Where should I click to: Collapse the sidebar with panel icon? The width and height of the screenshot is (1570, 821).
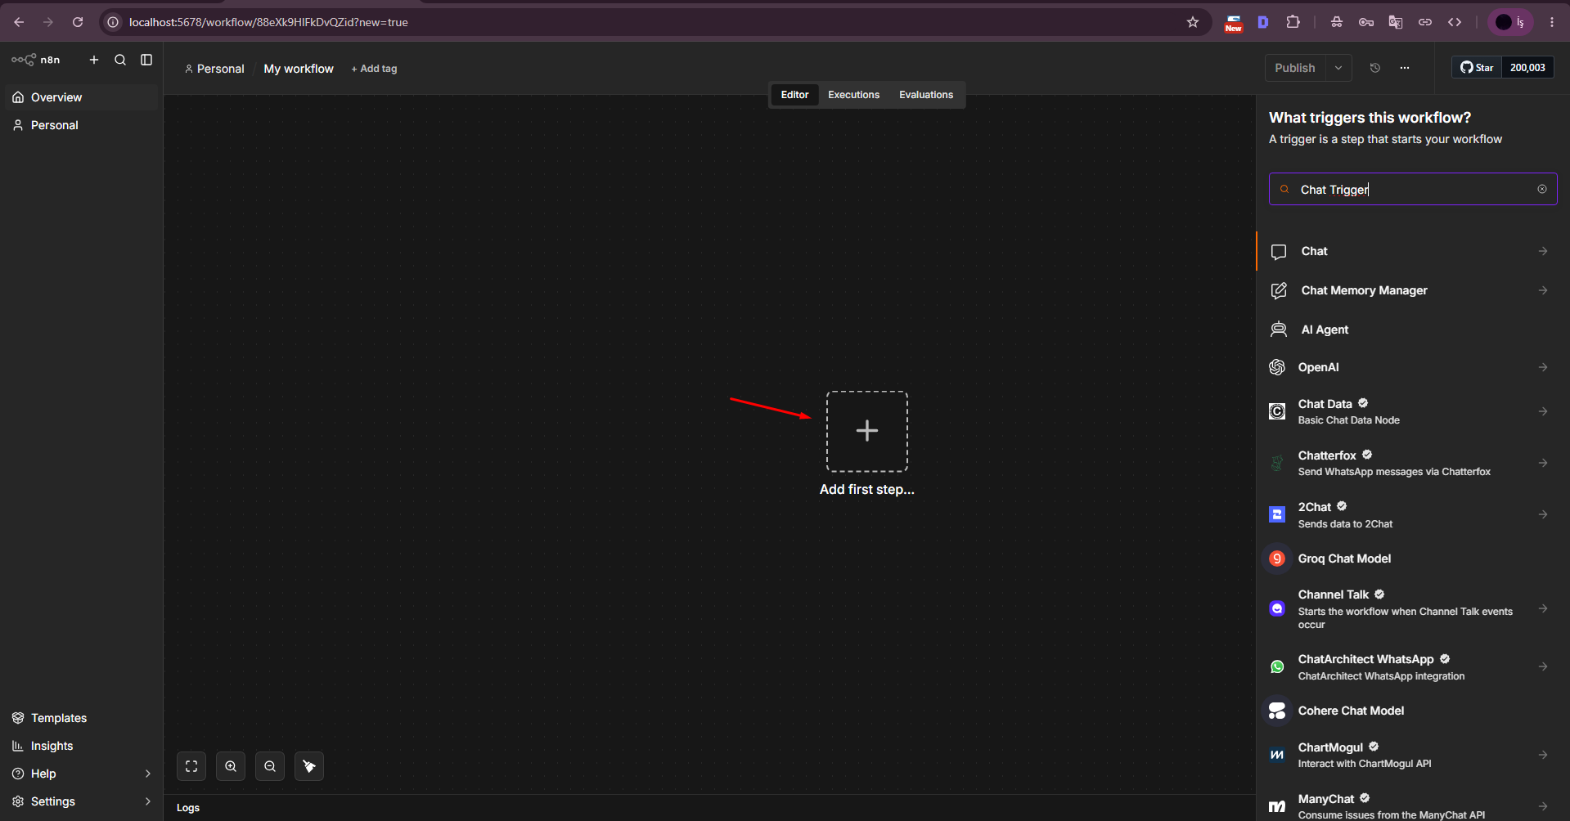pos(146,60)
